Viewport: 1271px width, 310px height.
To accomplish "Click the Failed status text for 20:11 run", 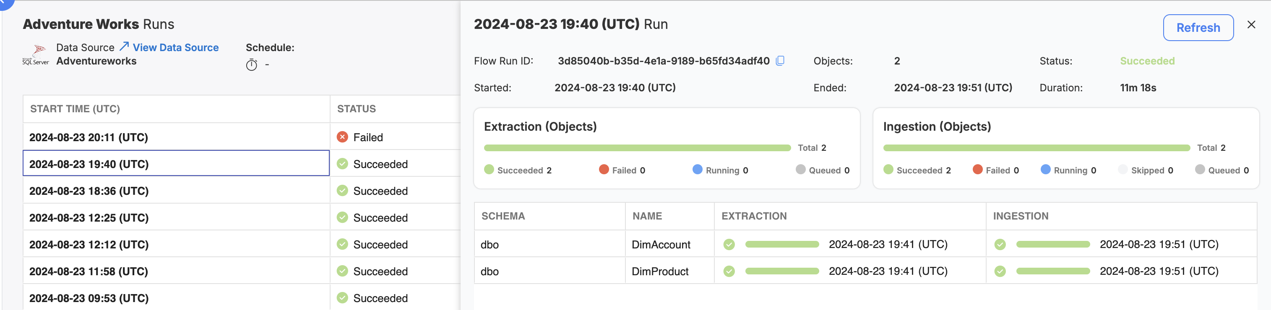I will point(367,137).
